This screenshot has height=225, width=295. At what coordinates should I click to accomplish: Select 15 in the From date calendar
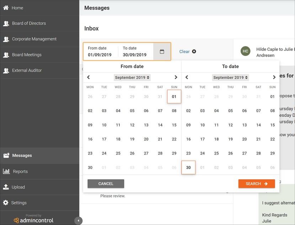[174, 125]
